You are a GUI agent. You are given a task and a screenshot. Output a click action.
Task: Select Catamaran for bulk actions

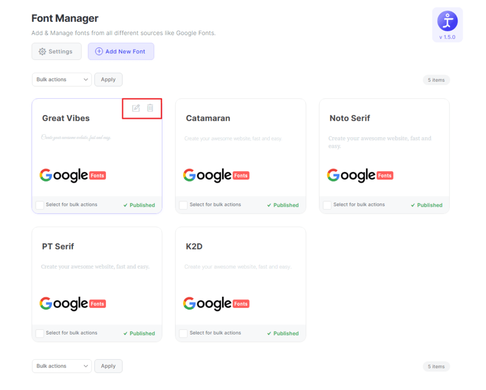tap(183, 205)
